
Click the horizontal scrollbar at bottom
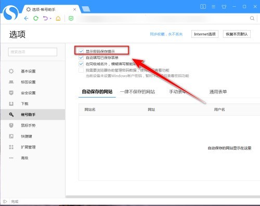(x=163, y=197)
